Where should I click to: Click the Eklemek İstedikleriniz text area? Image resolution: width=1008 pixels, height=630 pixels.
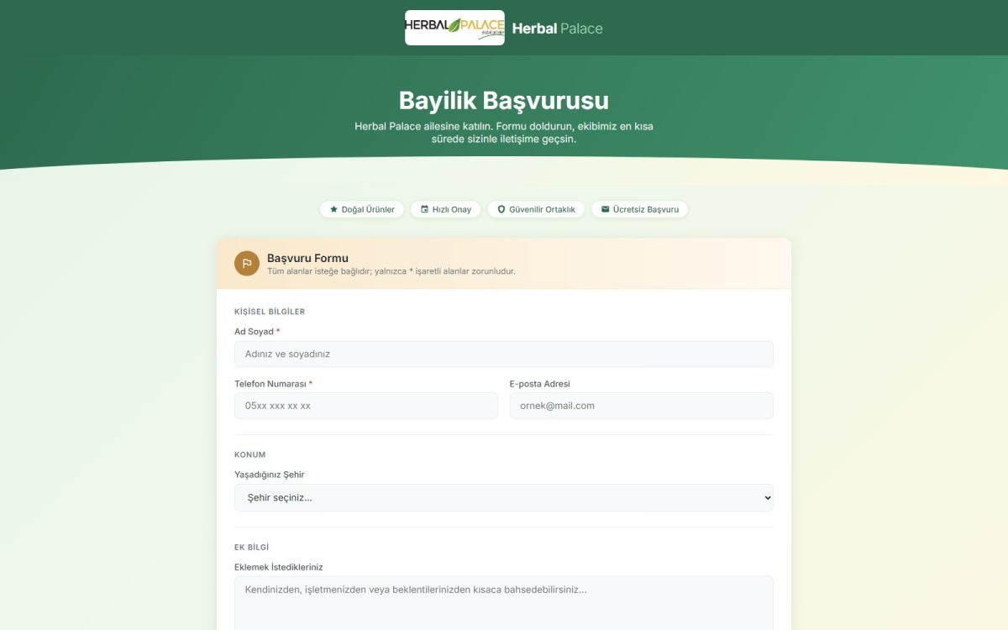pyautogui.click(x=504, y=603)
